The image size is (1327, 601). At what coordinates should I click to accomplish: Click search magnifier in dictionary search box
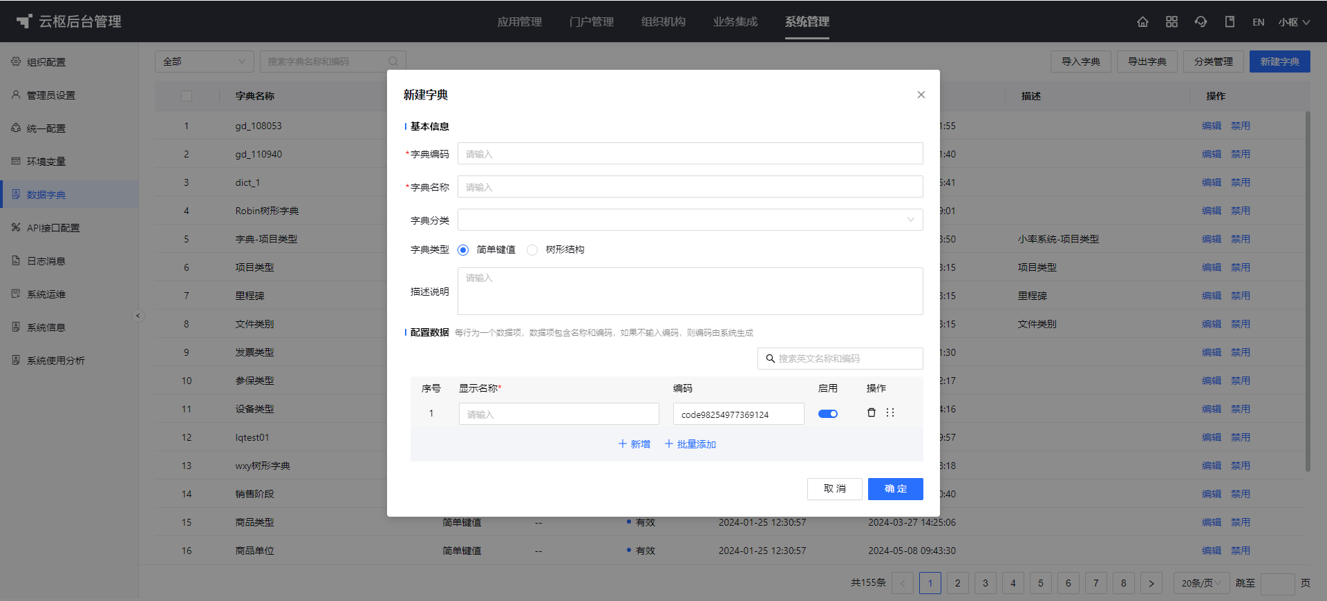click(393, 61)
